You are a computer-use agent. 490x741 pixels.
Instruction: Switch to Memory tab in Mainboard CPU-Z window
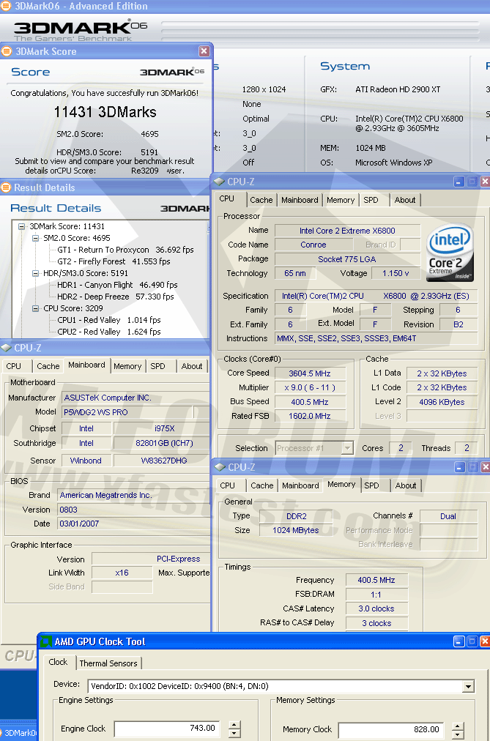[127, 366]
